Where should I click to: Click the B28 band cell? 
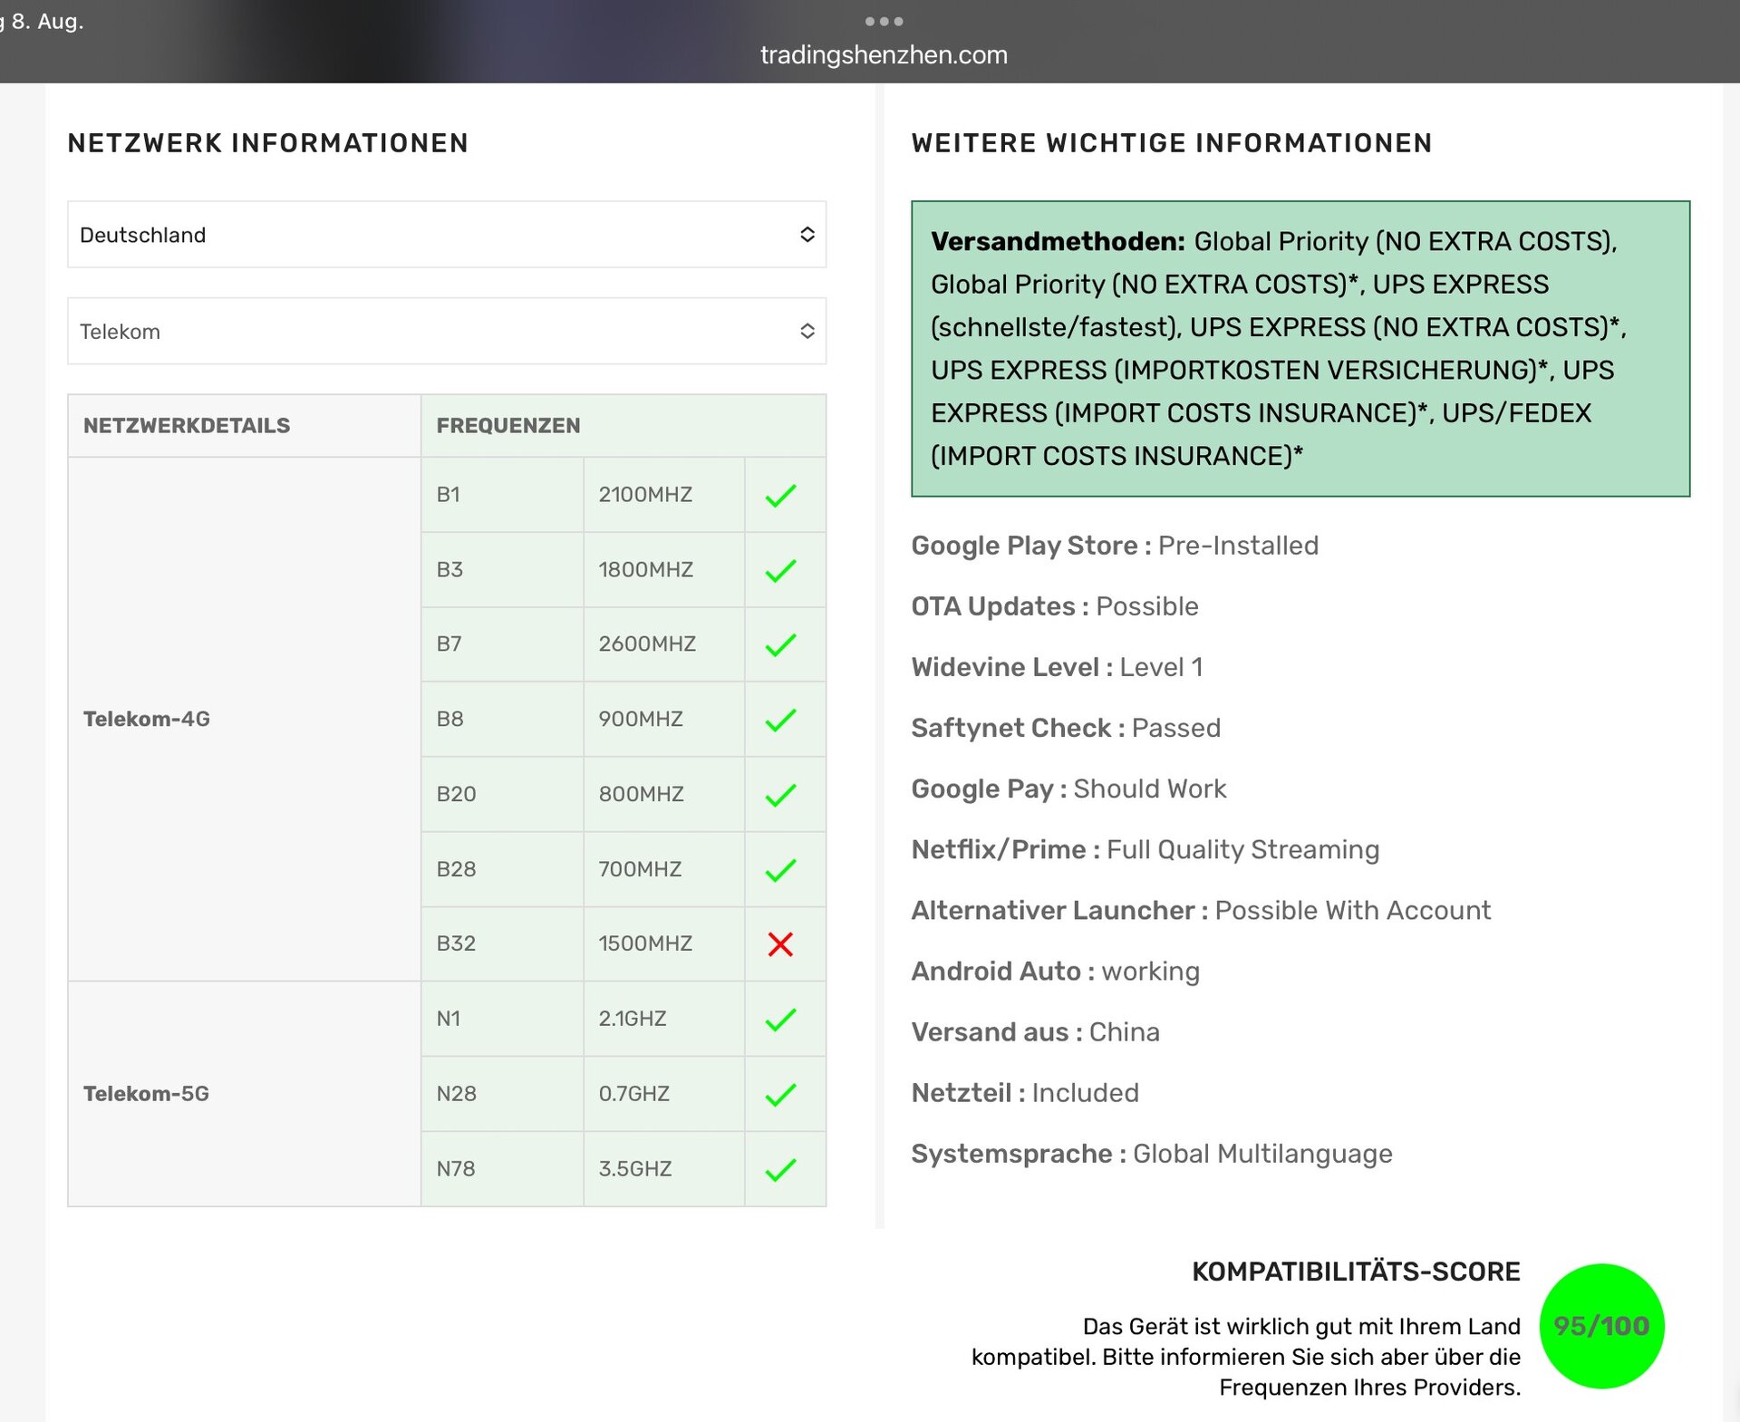click(502, 869)
